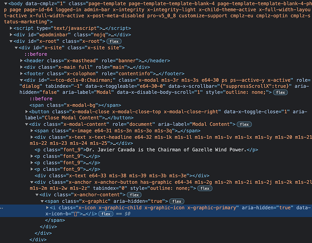Toggle flex badge on x-modal-content div

(244, 124)
